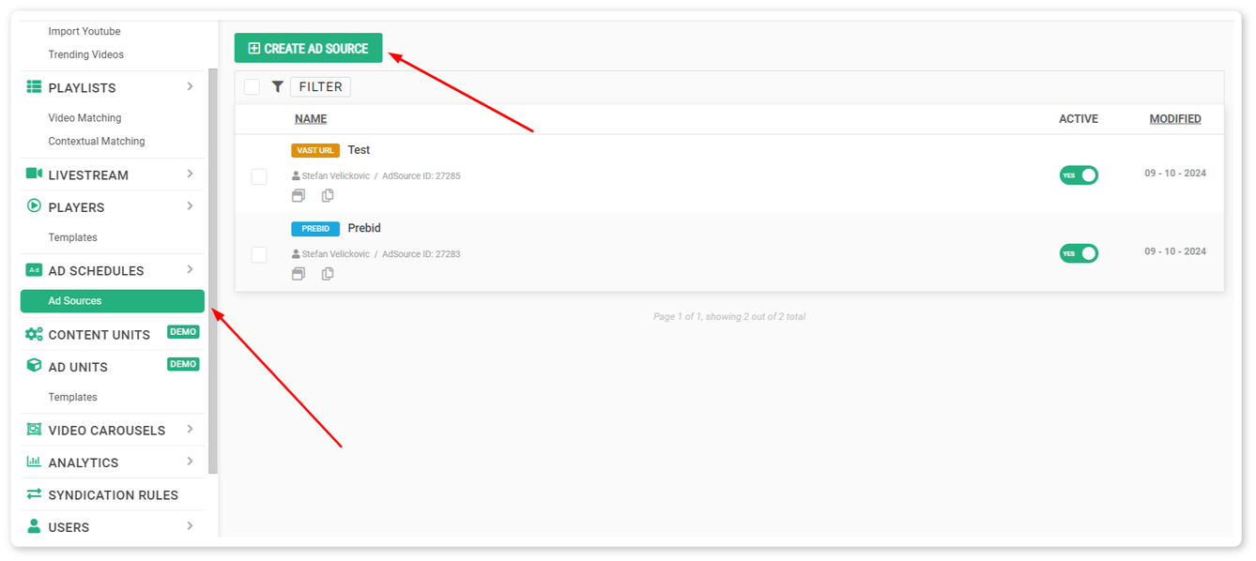Open the Ad Units section label

tap(78, 367)
